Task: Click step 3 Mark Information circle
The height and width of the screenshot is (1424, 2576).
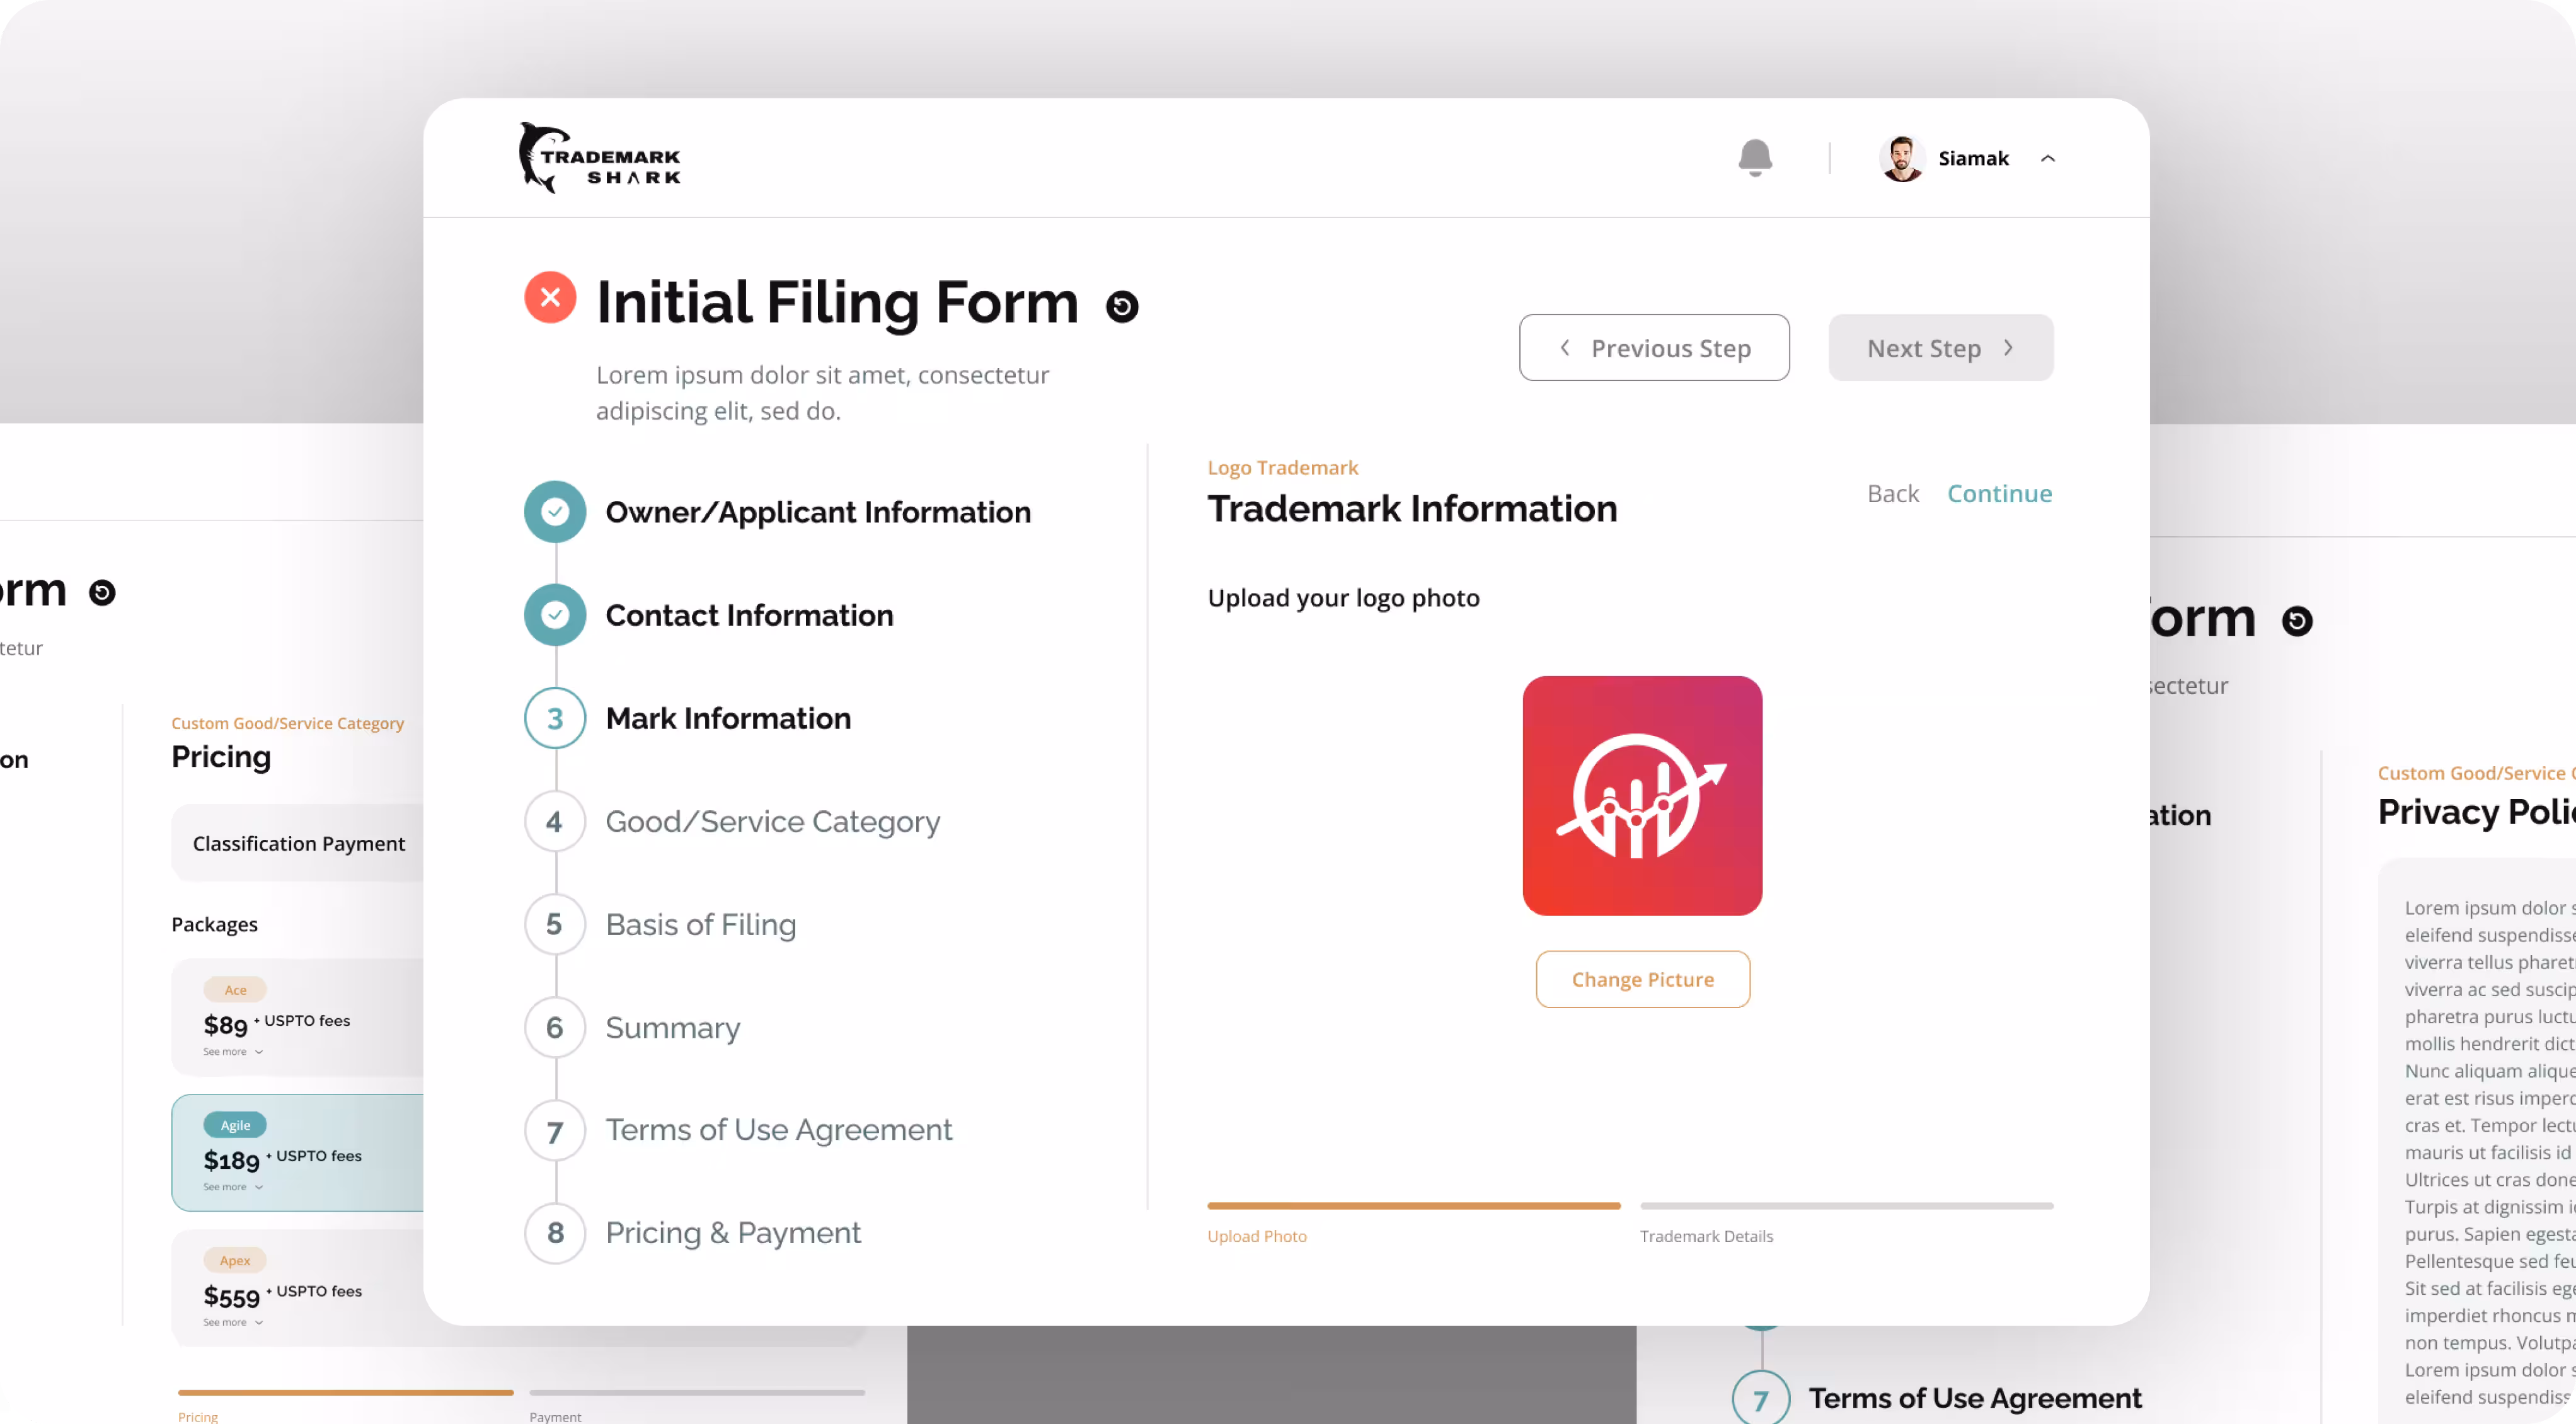Action: click(x=555, y=718)
